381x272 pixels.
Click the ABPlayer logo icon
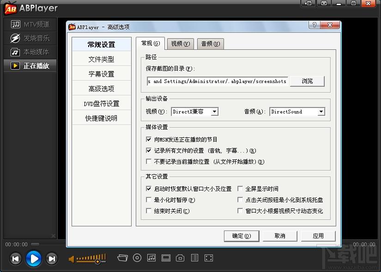point(11,8)
